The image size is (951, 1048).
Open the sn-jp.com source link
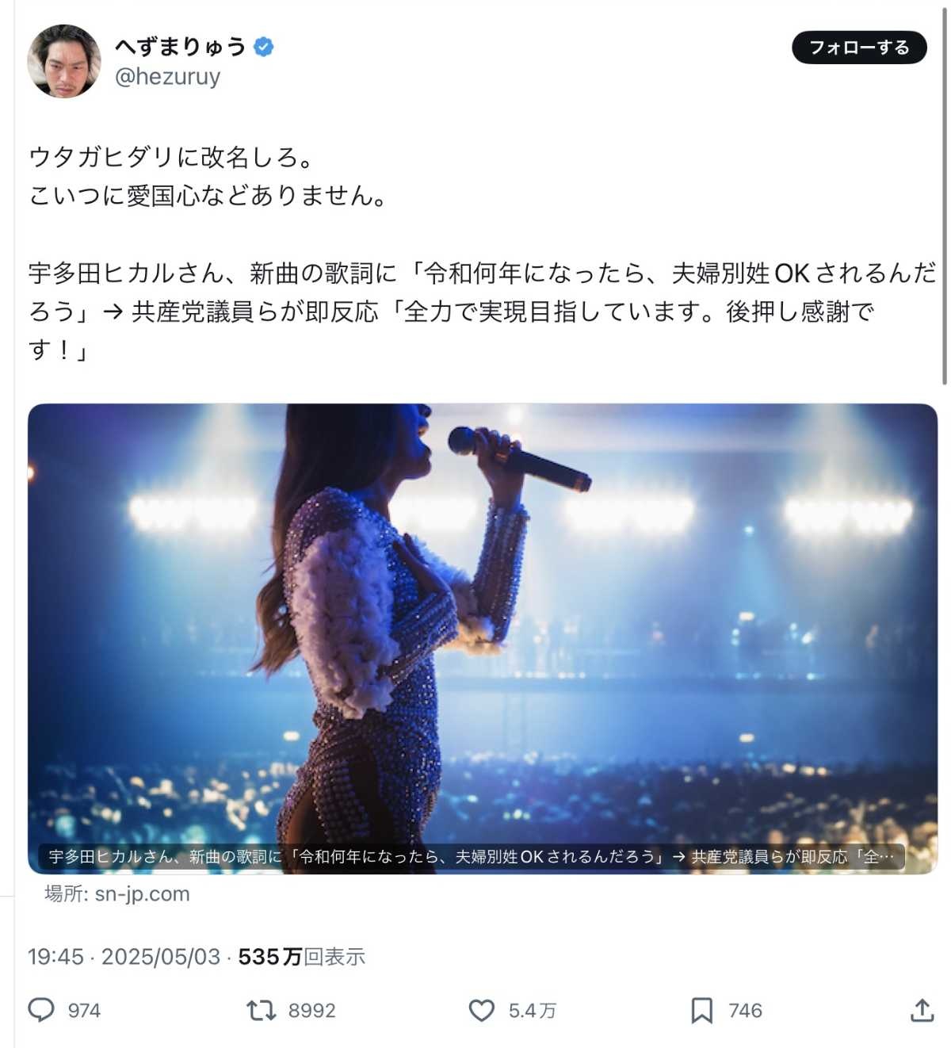117,894
